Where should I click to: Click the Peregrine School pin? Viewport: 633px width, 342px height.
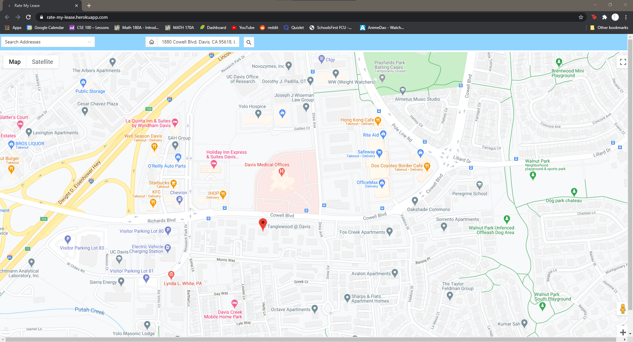pyautogui.click(x=479, y=185)
